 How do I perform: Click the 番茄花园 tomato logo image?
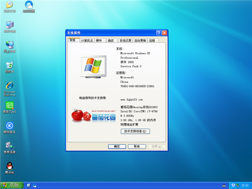tap(93, 116)
